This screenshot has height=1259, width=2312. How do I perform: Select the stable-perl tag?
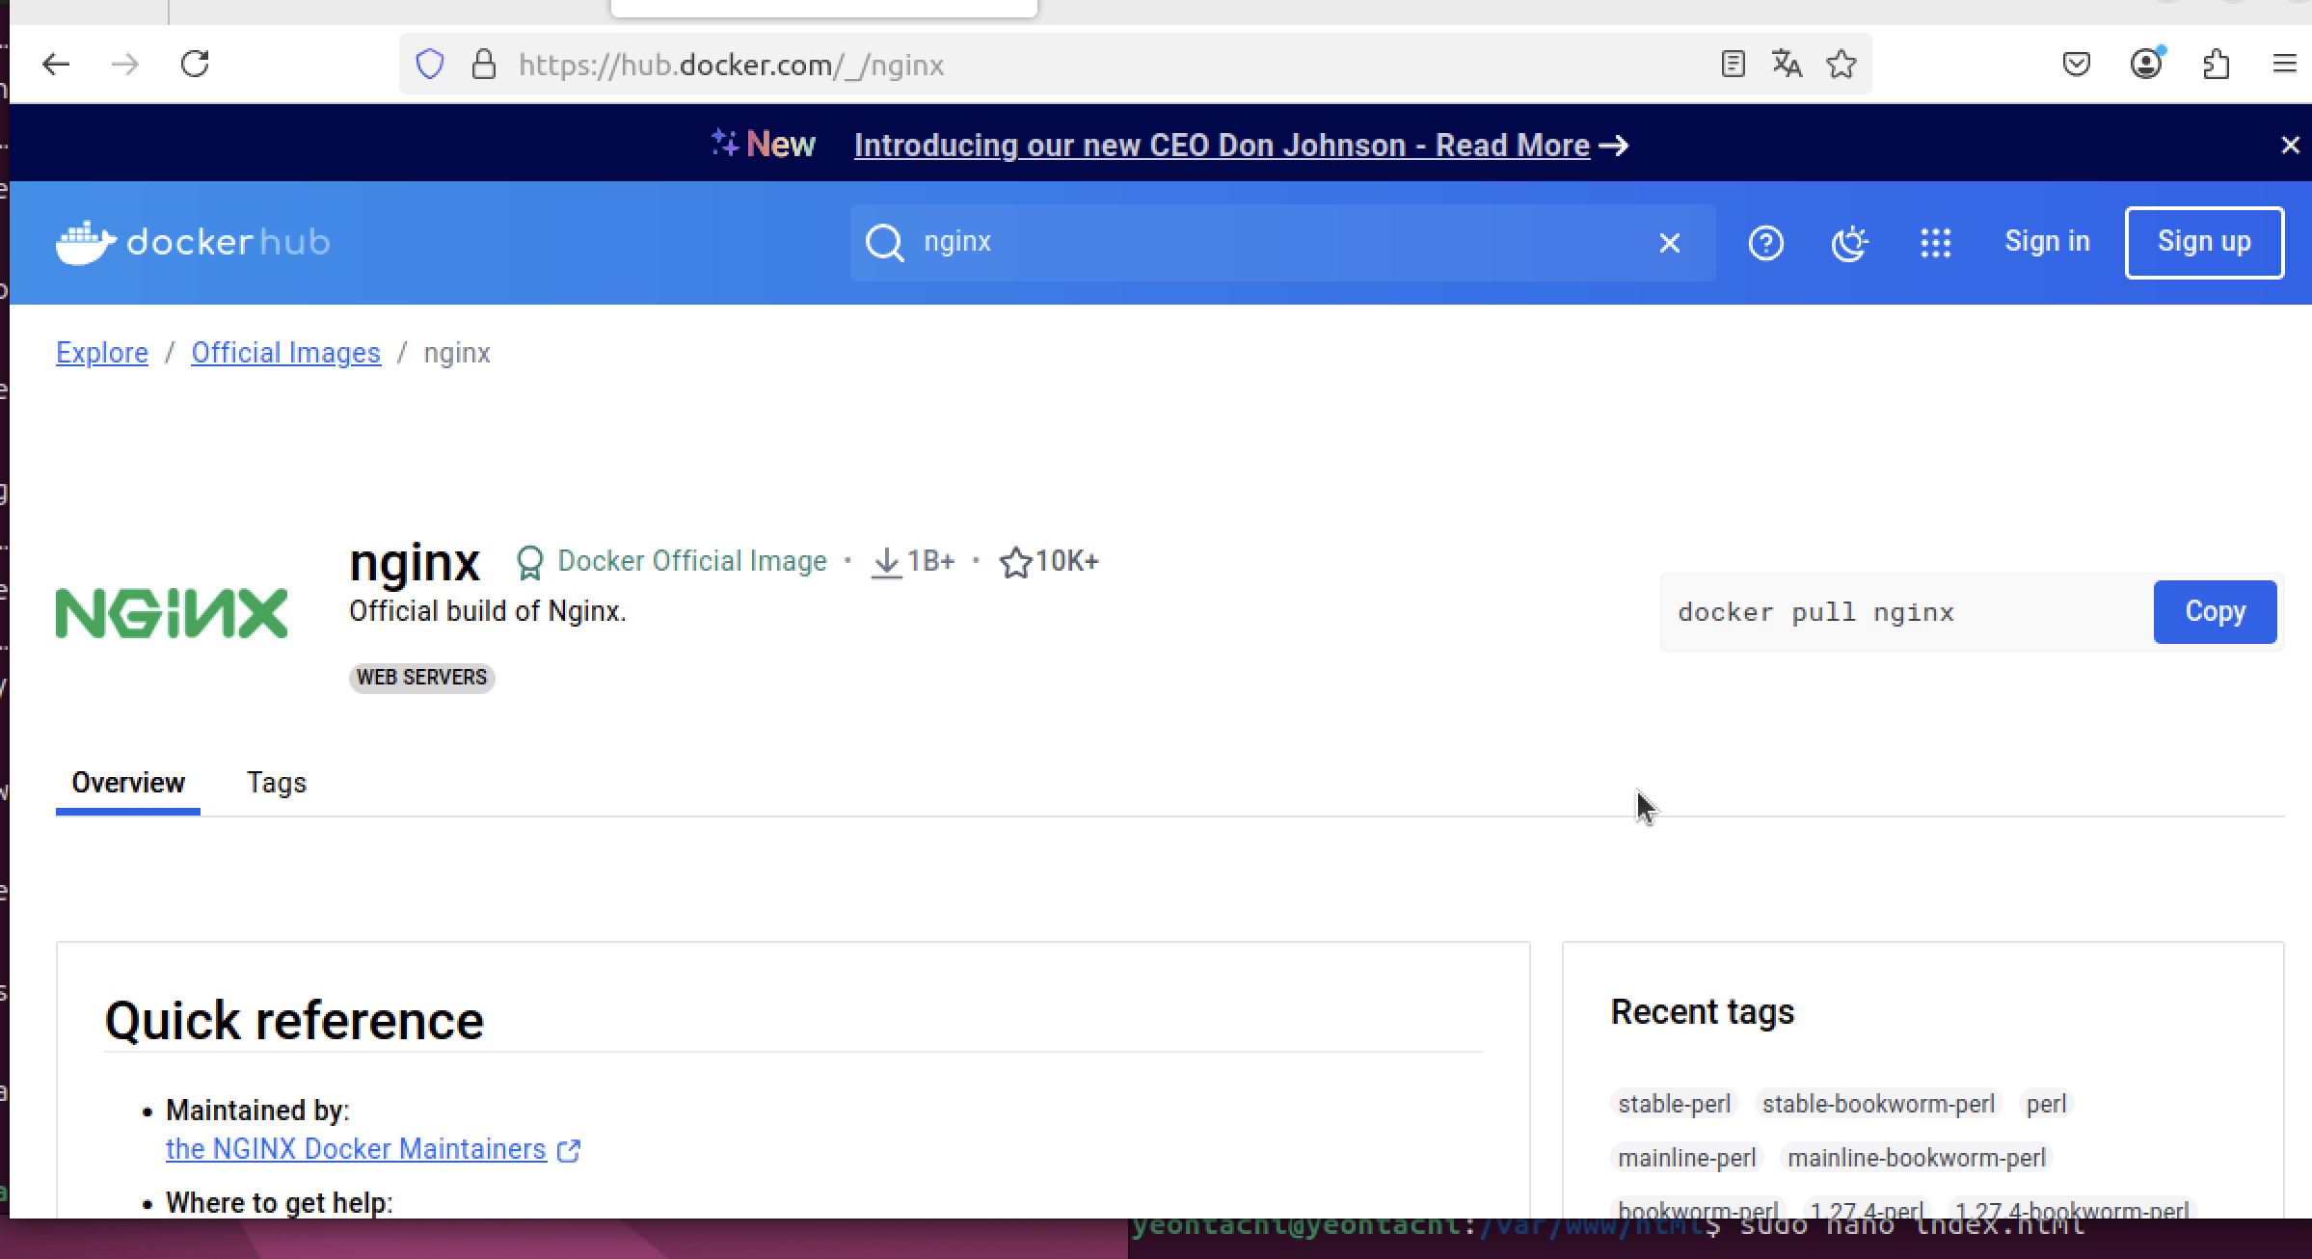(1674, 1104)
